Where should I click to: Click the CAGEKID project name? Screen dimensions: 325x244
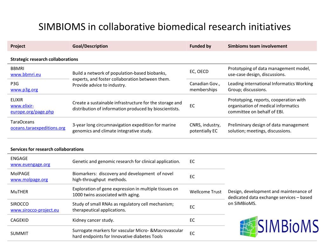tap(19, 220)
